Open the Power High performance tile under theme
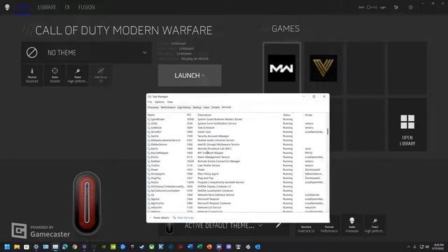This screenshot has height=252, width=448. click(x=78, y=76)
